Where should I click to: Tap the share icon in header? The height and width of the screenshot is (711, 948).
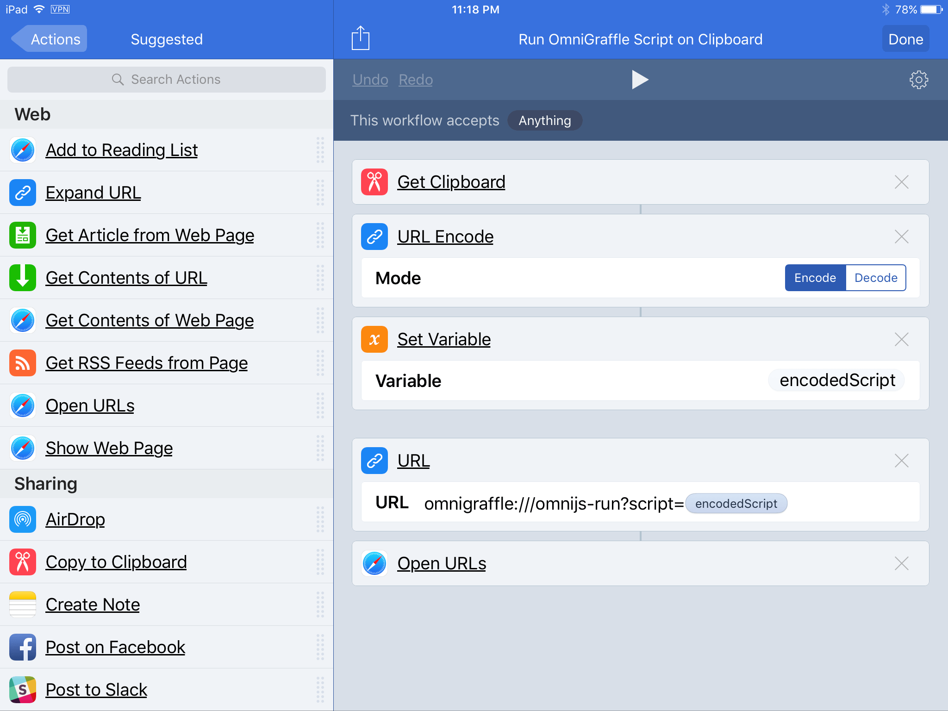[360, 38]
